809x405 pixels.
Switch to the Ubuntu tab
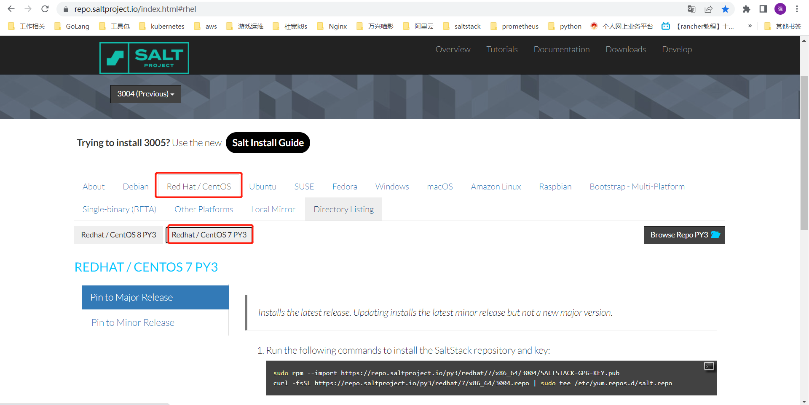[x=263, y=187]
